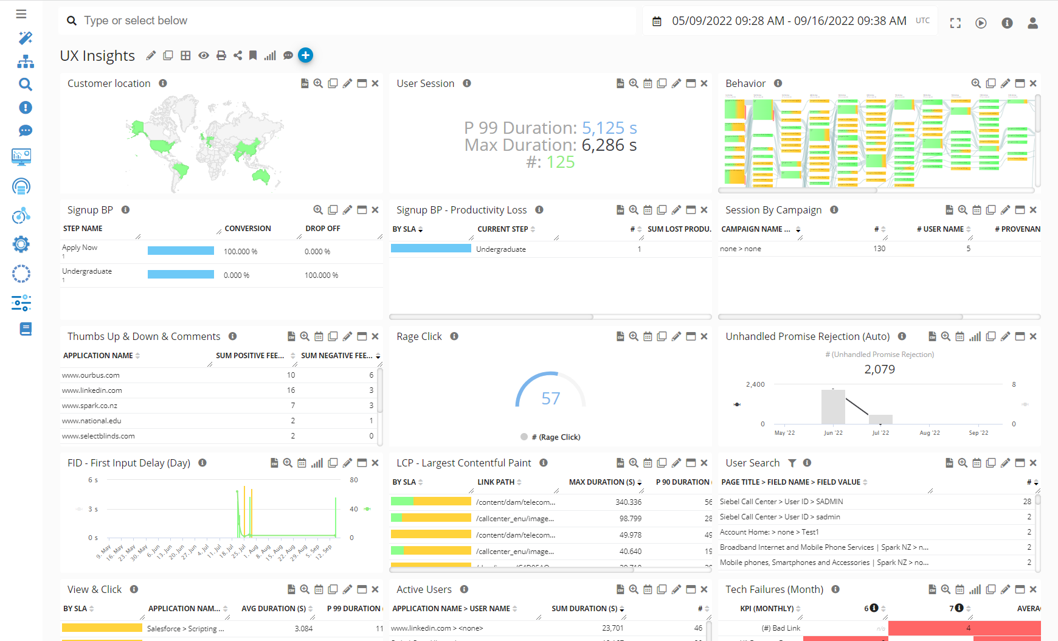Export Customer location widget as CSV

click(x=305, y=83)
